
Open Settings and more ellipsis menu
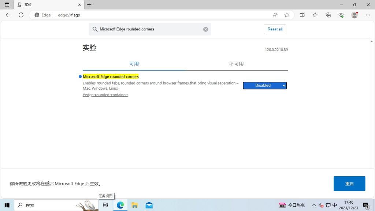click(x=368, y=15)
